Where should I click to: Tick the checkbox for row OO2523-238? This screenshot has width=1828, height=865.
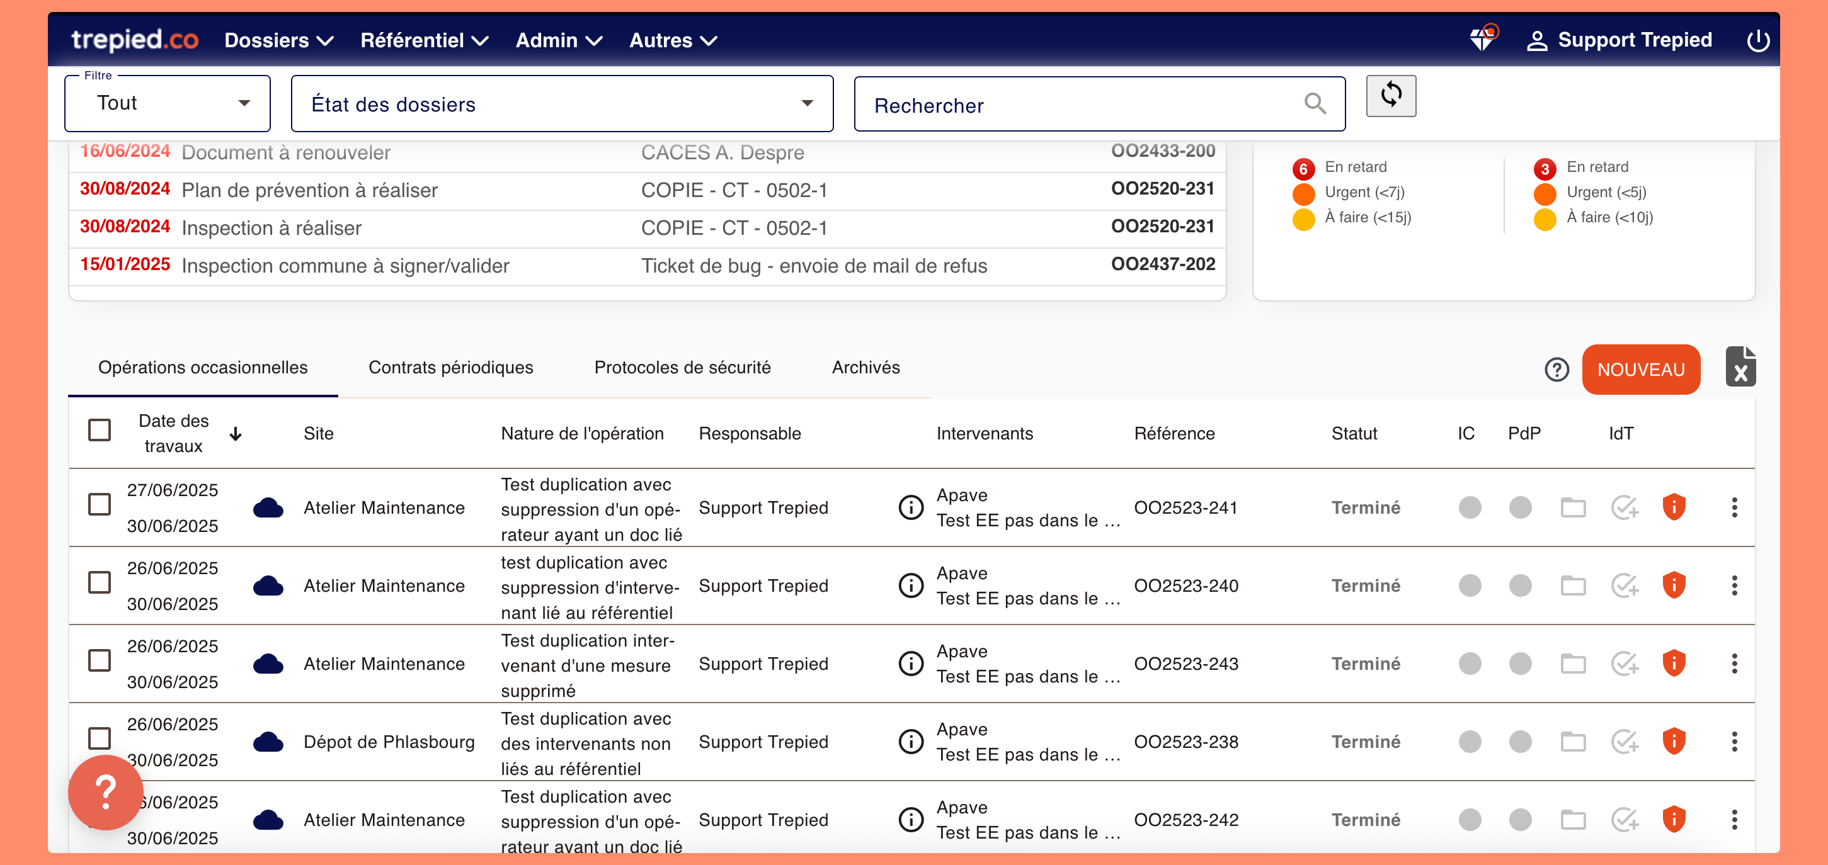tap(100, 738)
